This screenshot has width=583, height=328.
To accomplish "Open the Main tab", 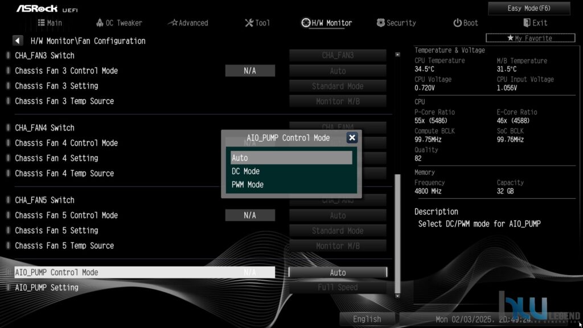I will pos(50,23).
